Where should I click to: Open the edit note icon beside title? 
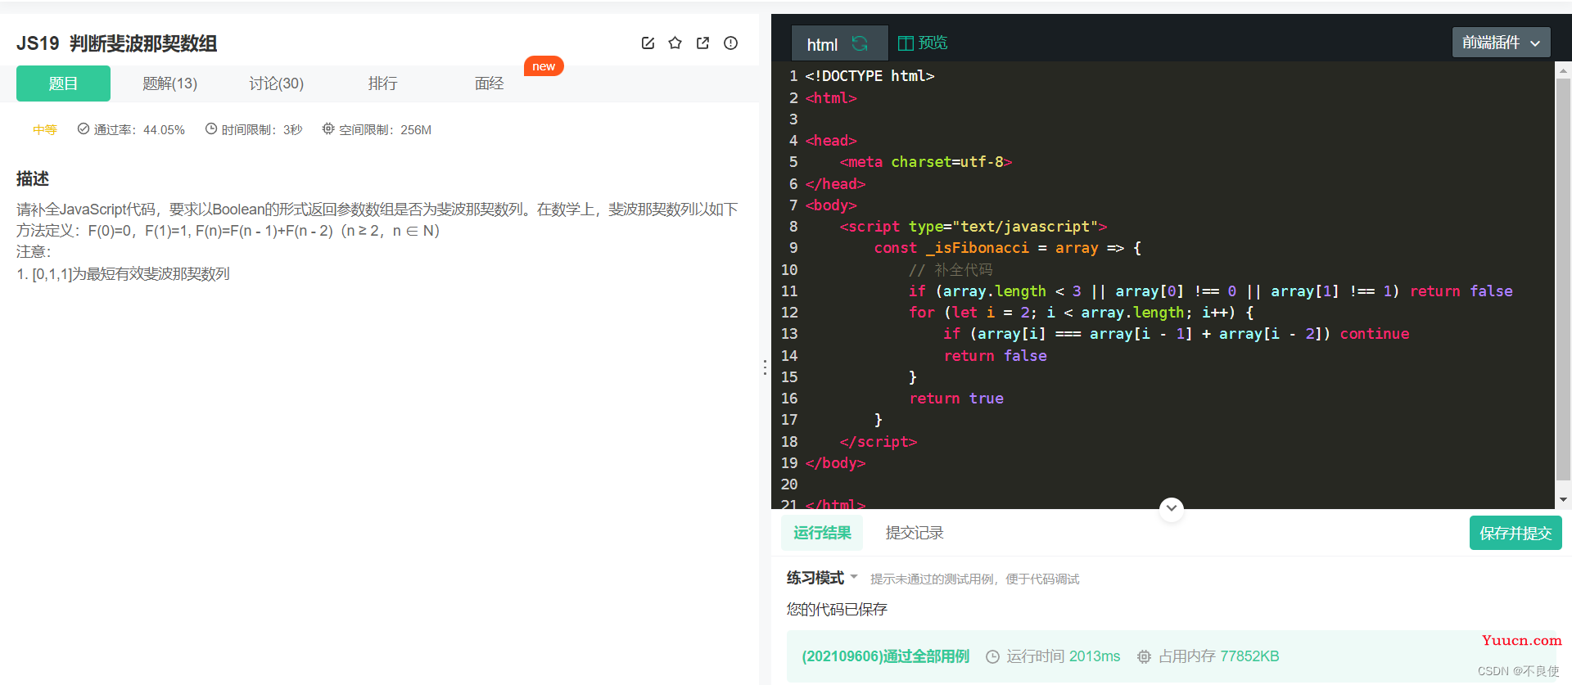click(648, 43)
